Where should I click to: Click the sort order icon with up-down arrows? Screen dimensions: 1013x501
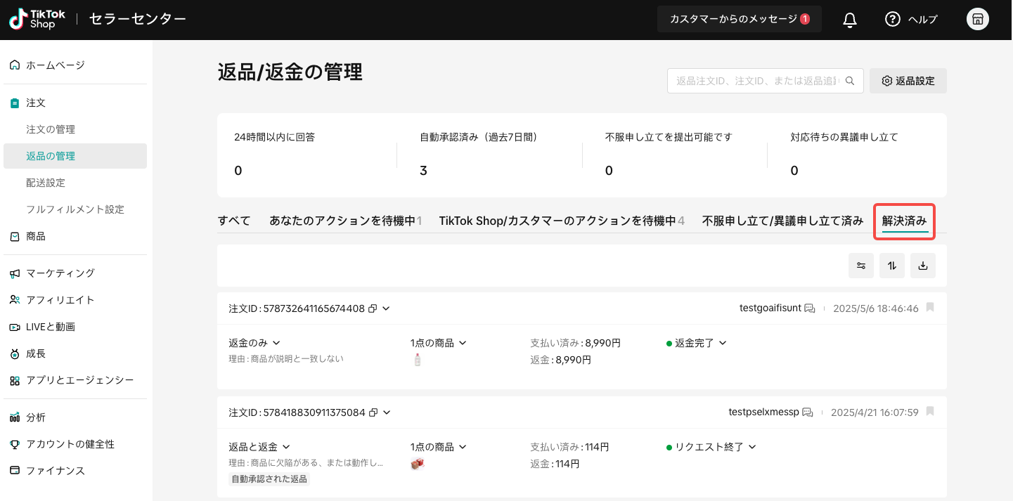(891, 266)
